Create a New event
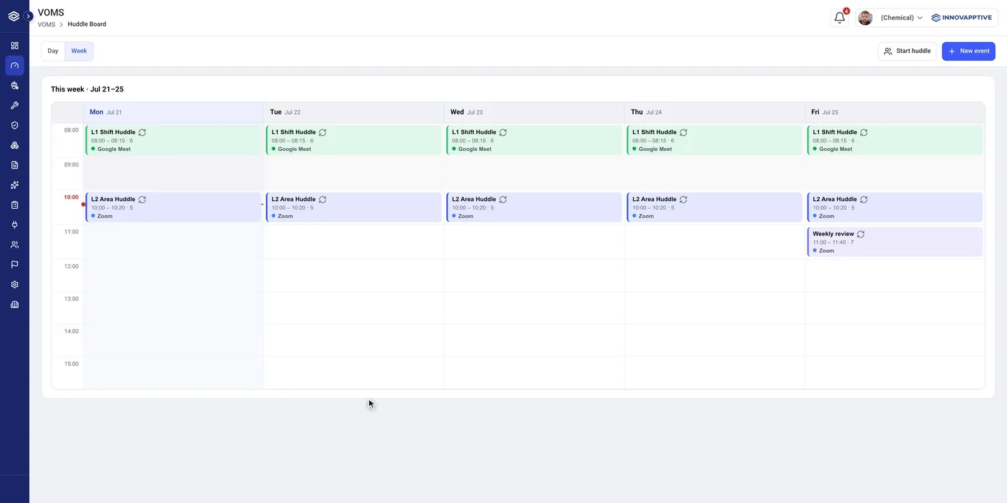This screenshot has width=1007, height=503. click(969, 51)
